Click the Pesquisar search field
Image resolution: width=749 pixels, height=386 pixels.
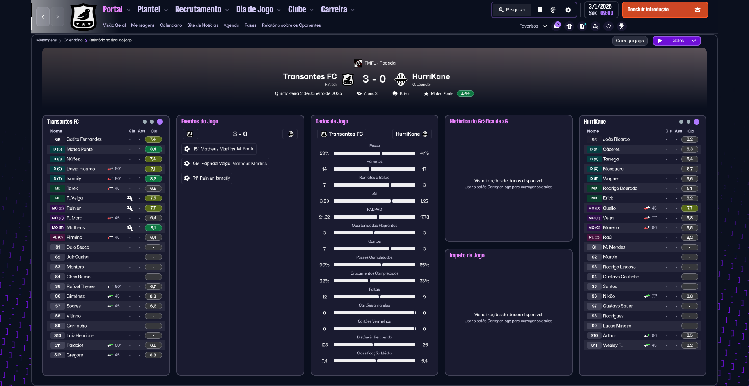coord(512,10)
